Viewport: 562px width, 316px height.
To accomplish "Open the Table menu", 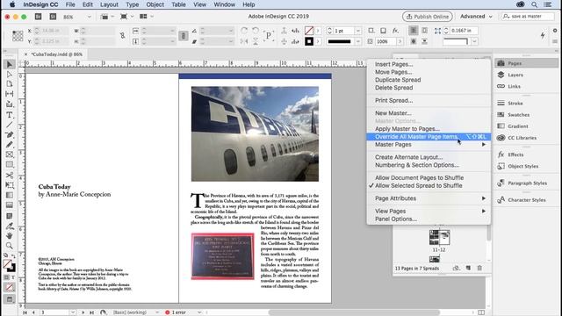I will (178, 4).
